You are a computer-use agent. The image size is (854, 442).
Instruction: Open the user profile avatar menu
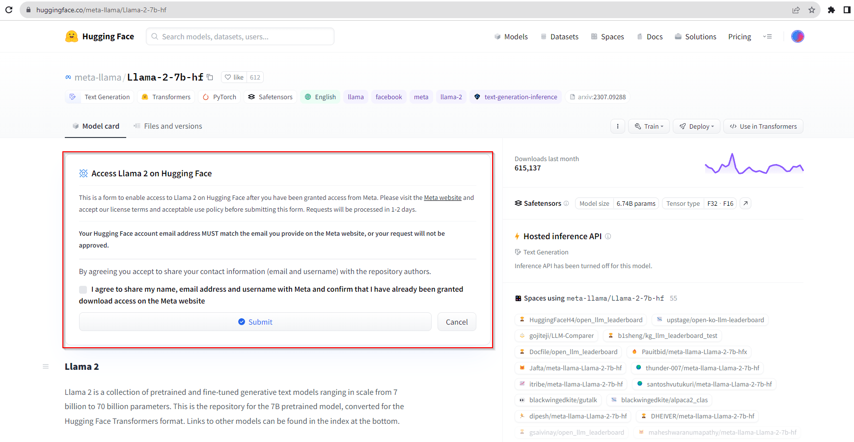tap(797, 36)
